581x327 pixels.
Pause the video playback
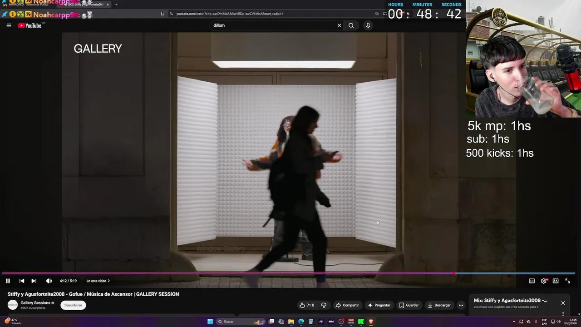click(8, 281)
